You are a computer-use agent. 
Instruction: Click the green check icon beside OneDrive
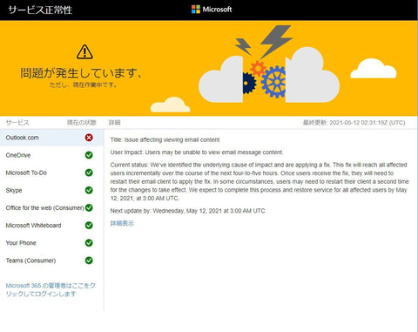[89, 155]
